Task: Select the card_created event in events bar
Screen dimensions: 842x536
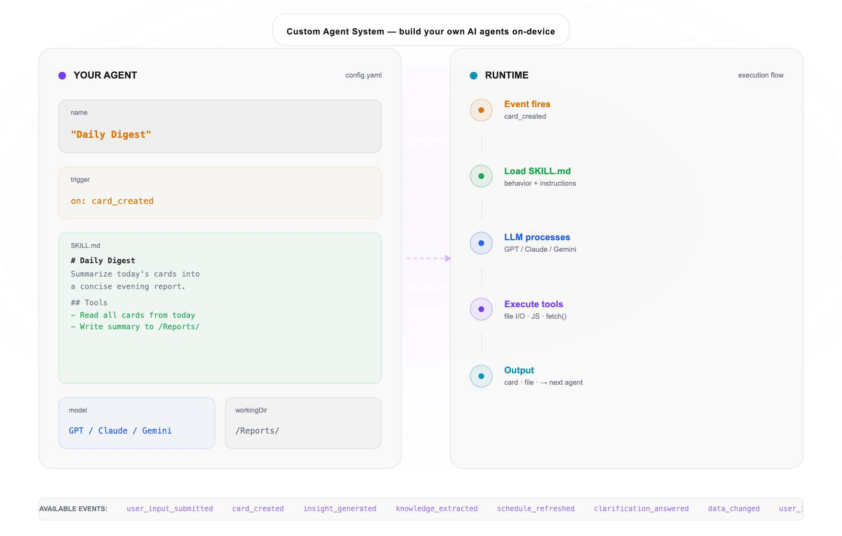Action: [x=258, y=509]
